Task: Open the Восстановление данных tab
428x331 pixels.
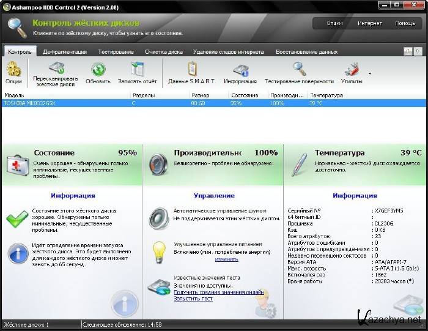Action: click(306, 52)
